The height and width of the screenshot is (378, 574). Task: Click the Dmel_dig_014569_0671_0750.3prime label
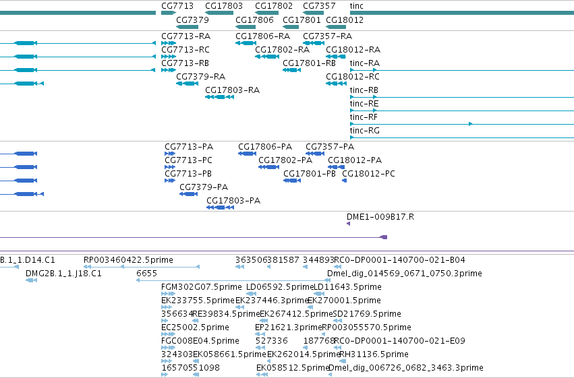click(405, 274)
